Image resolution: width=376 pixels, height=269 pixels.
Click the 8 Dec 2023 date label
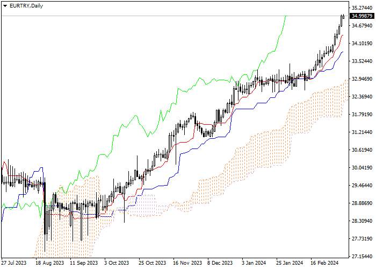pyautogui.click(x=220, y=263)
